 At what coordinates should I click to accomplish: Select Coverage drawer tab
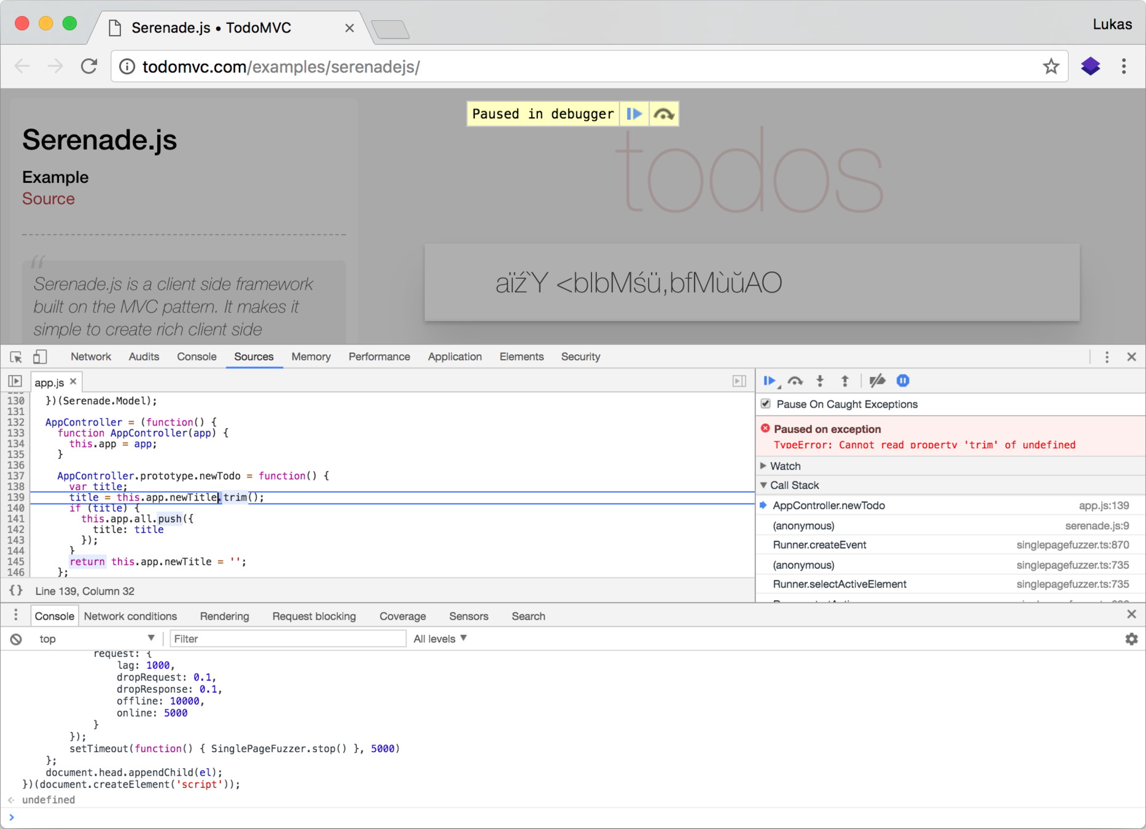pos(402,616)
